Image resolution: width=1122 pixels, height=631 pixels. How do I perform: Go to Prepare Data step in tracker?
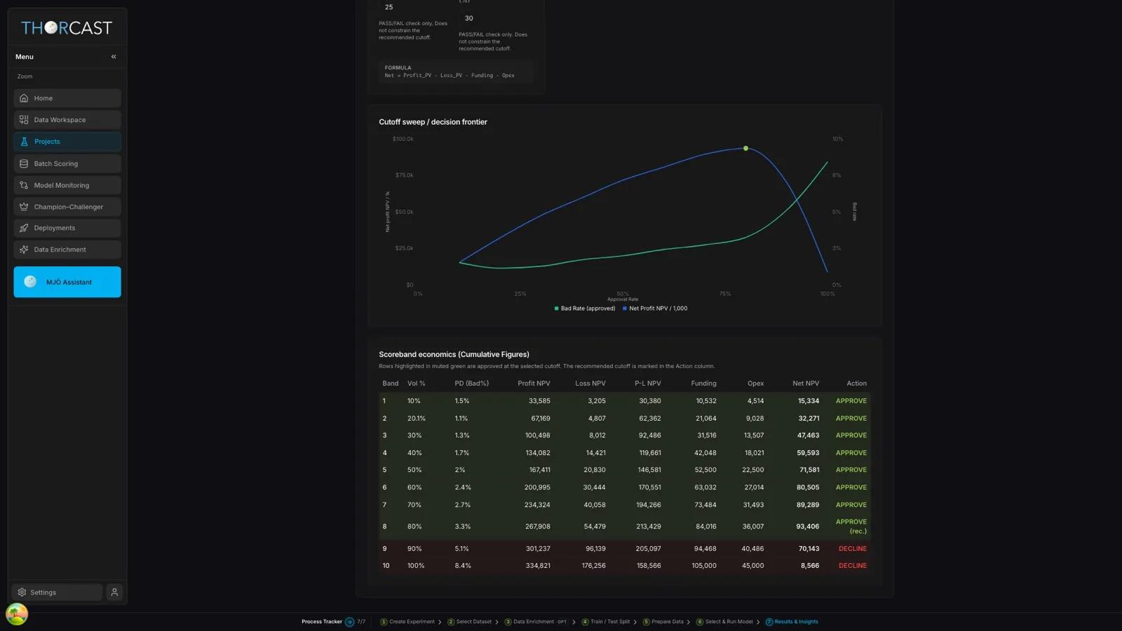[663, 622]
